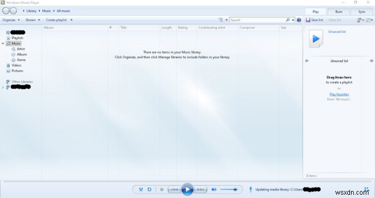Image resolution: width=375 pixels, height=198 pixels.
Task: Click the Forward navigation arrow button
Action: [13, 11]
